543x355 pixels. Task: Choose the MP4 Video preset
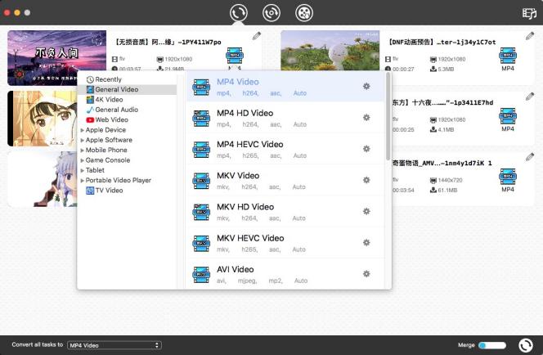[285, 87]
